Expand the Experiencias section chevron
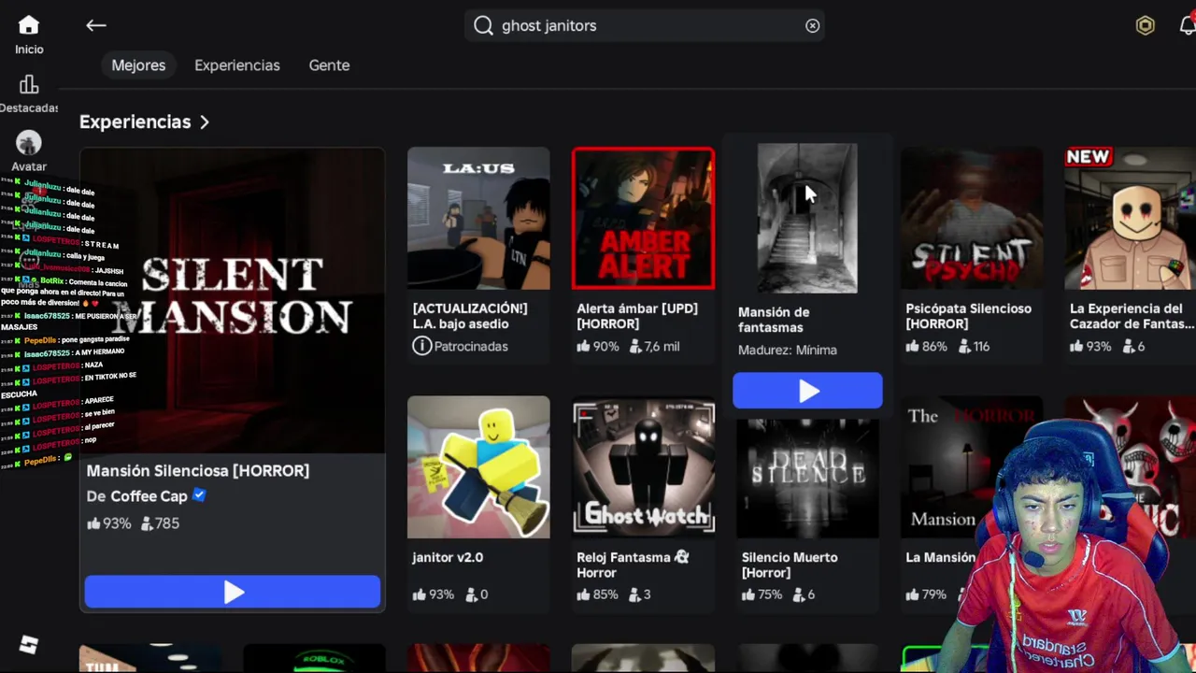The height and width of the screenshot is (673, 1196). (204, 122)
